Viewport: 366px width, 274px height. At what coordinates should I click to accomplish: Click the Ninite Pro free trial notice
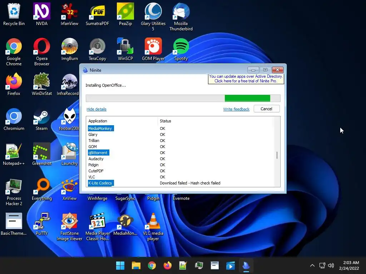point(246,79)
